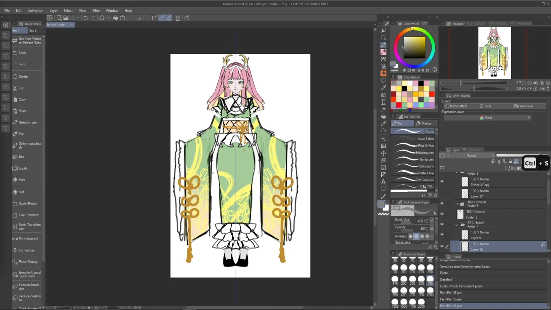Select the Pencil tool icon
The width and height of the screenshot is (551, 310).
(x=383, y=52)
